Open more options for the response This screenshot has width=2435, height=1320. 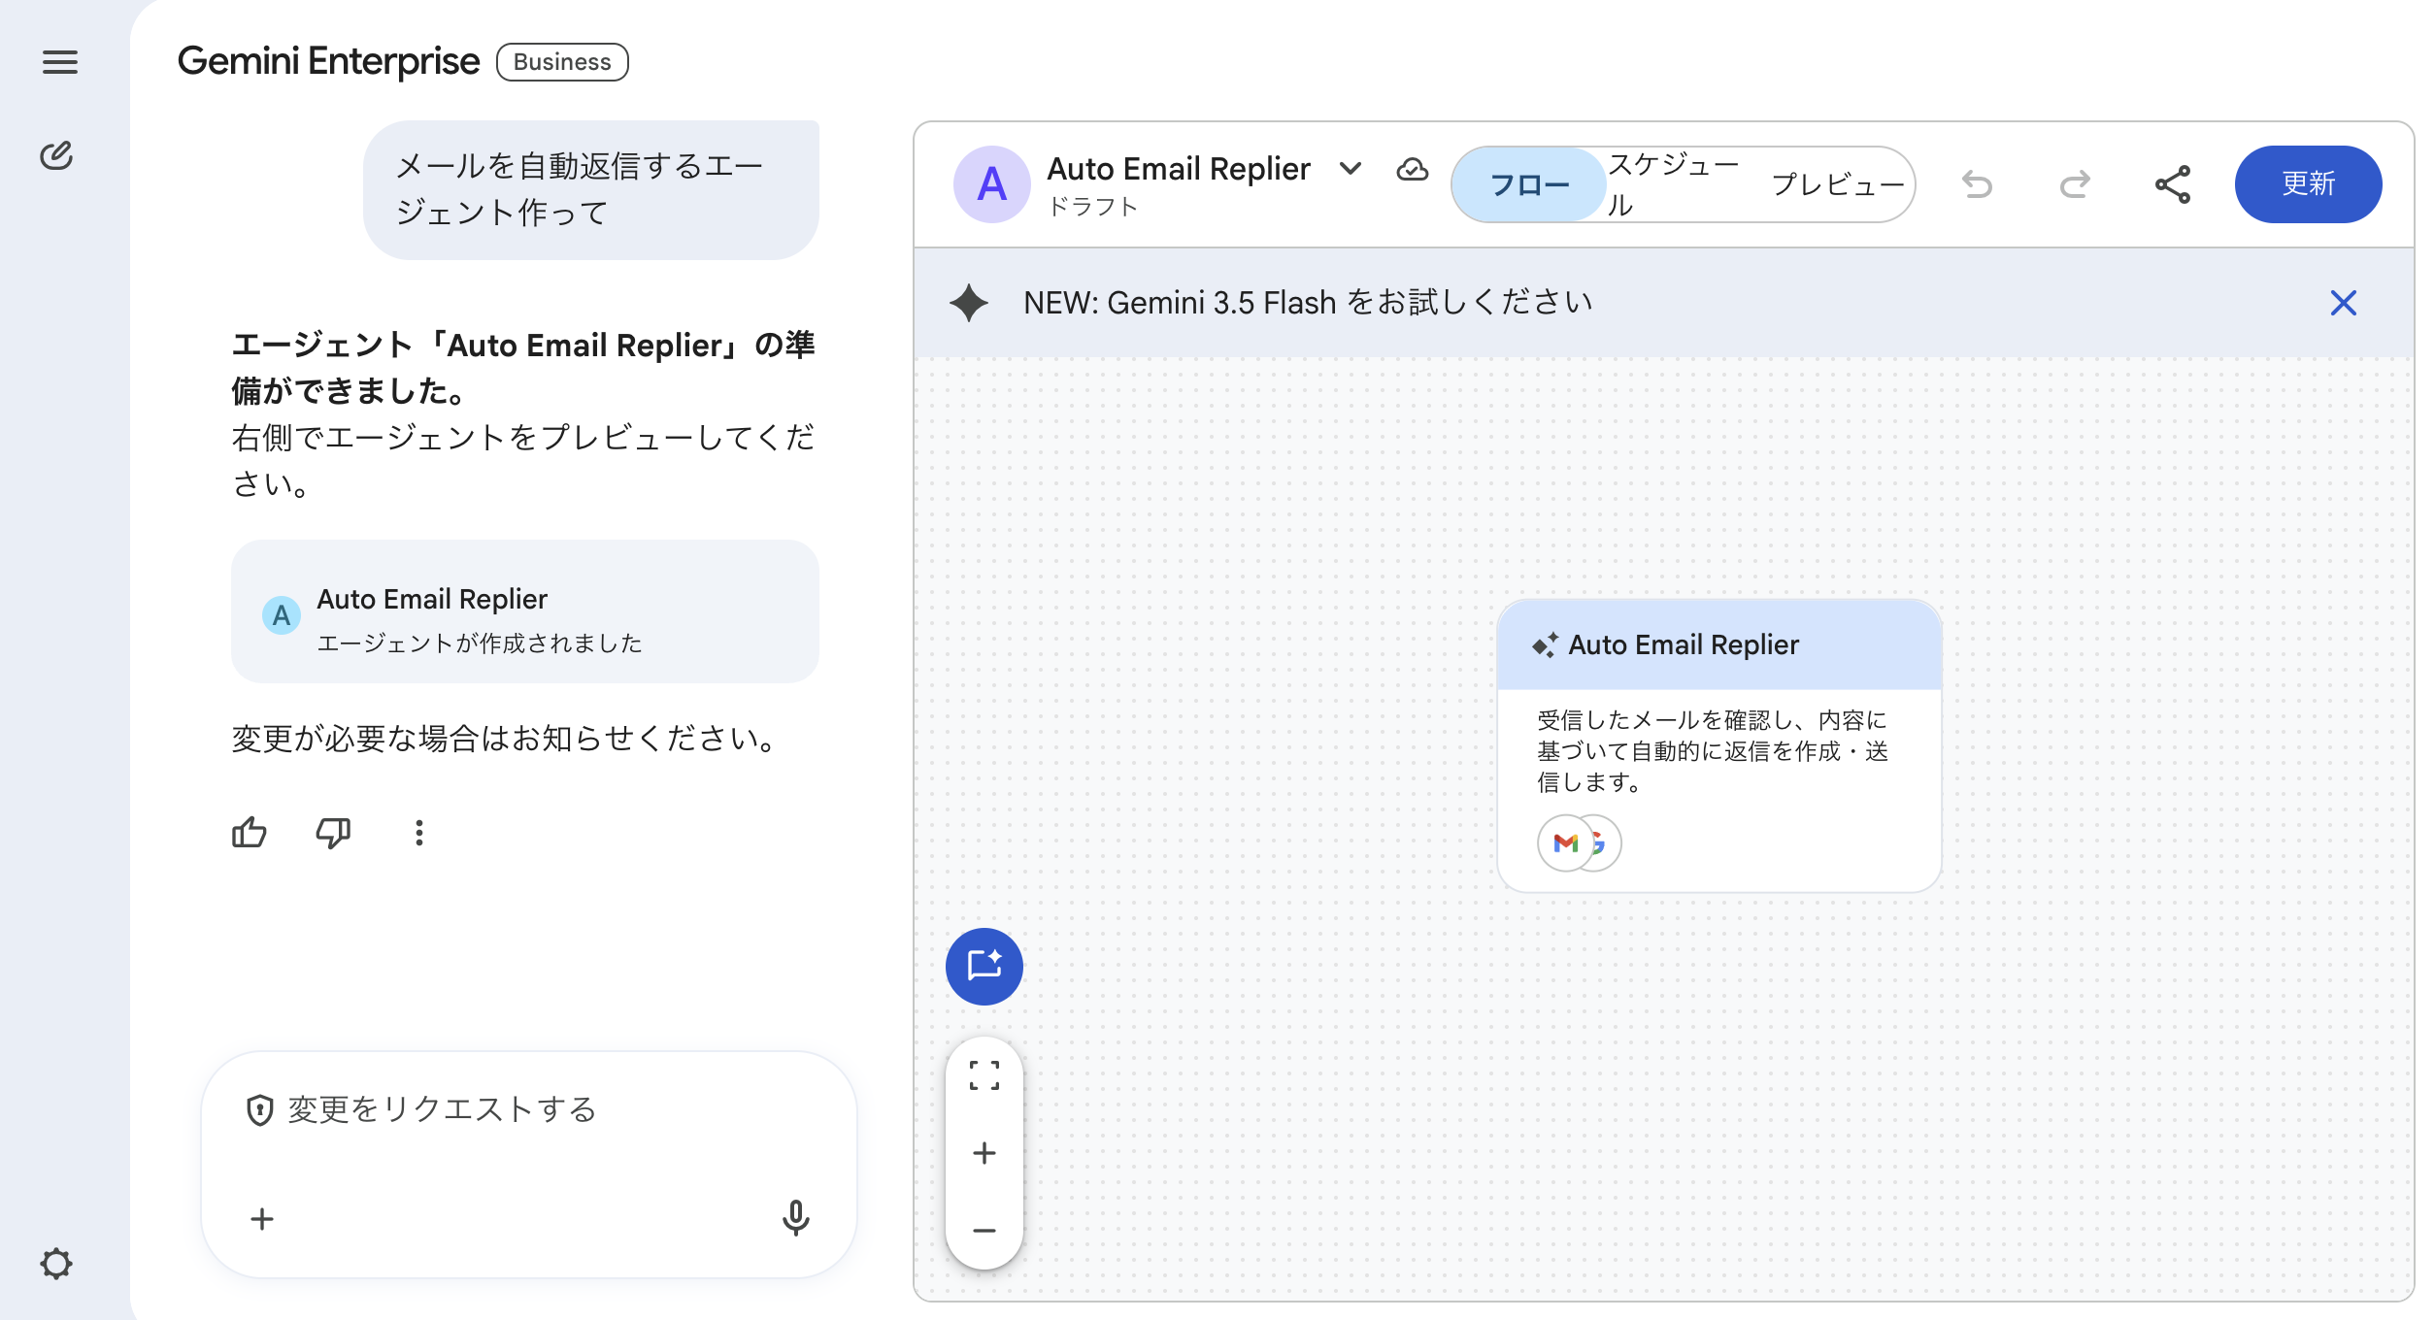pos(418,832)
